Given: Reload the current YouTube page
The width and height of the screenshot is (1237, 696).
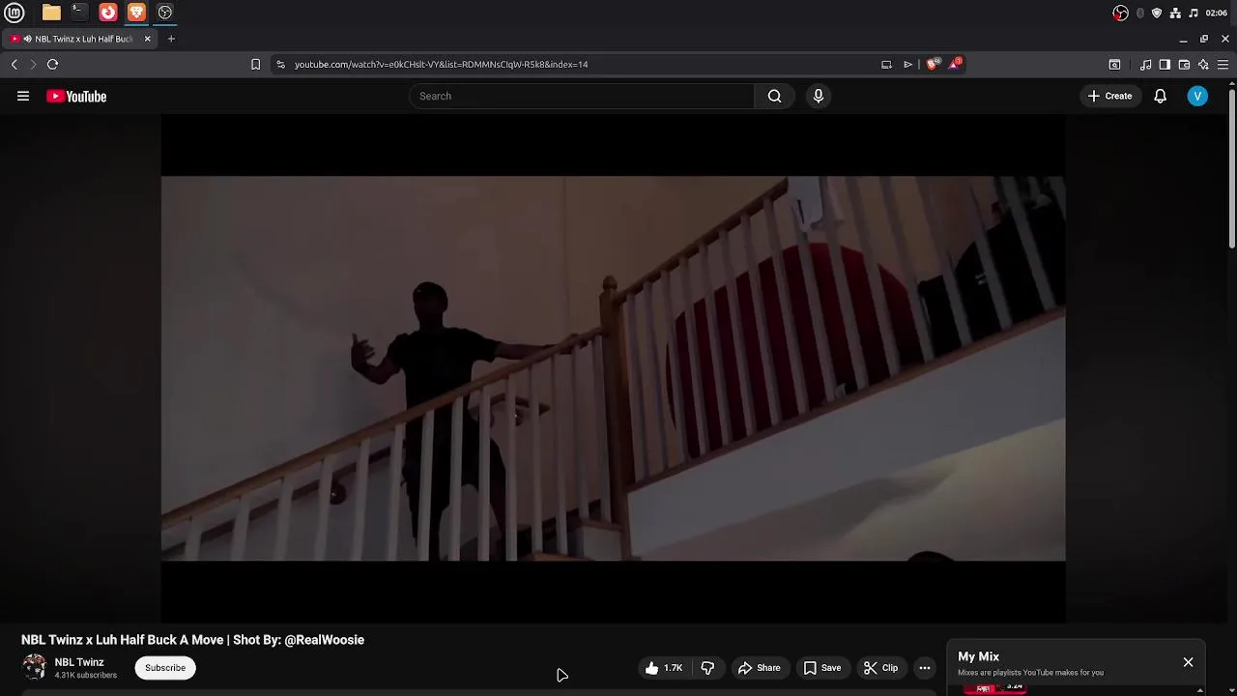Looking at the screenshot, I should 52,64.
